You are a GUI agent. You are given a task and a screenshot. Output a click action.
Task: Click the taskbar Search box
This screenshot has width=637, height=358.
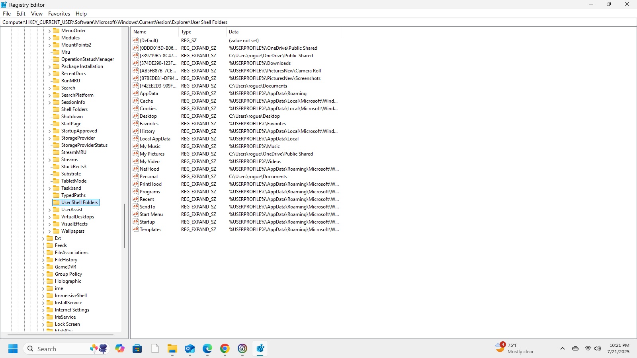pyautogui.click(x=66, y=349)
